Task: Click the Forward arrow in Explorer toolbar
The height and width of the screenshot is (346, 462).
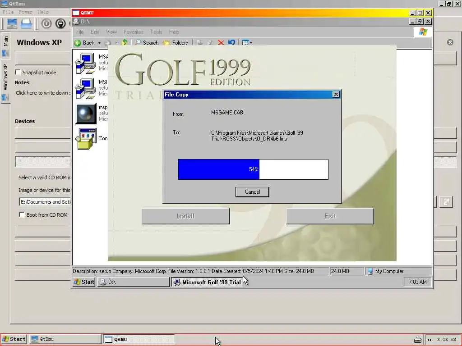Action: click(108, 43)
